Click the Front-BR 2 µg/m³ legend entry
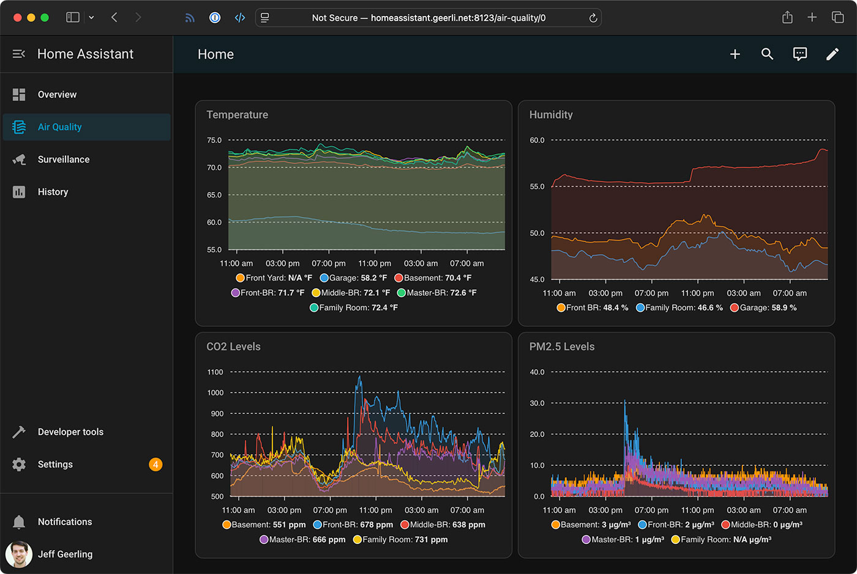This screenshot has height=574, width=857. click(676, 524)
